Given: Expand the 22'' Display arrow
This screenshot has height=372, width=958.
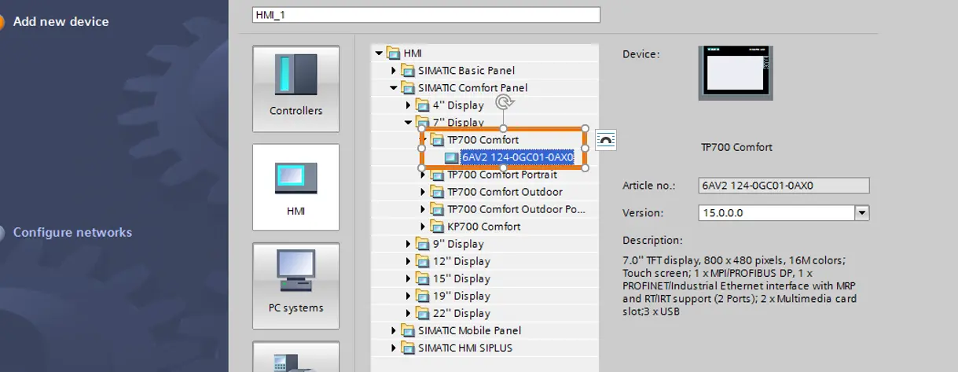Looking at the screenshot, I should pyautogui.click(x=409, y=313).
